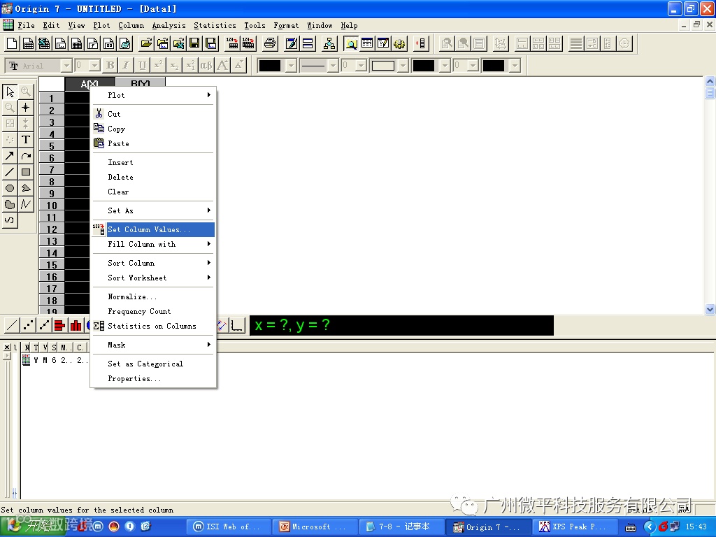This screenshot has height=537, width=716.
Task: Select worksheet row number 10 header
Action: (x=52, y=206)
